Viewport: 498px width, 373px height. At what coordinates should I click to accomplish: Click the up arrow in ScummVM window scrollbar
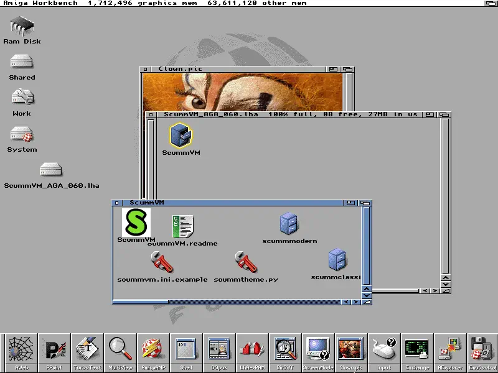367,289
